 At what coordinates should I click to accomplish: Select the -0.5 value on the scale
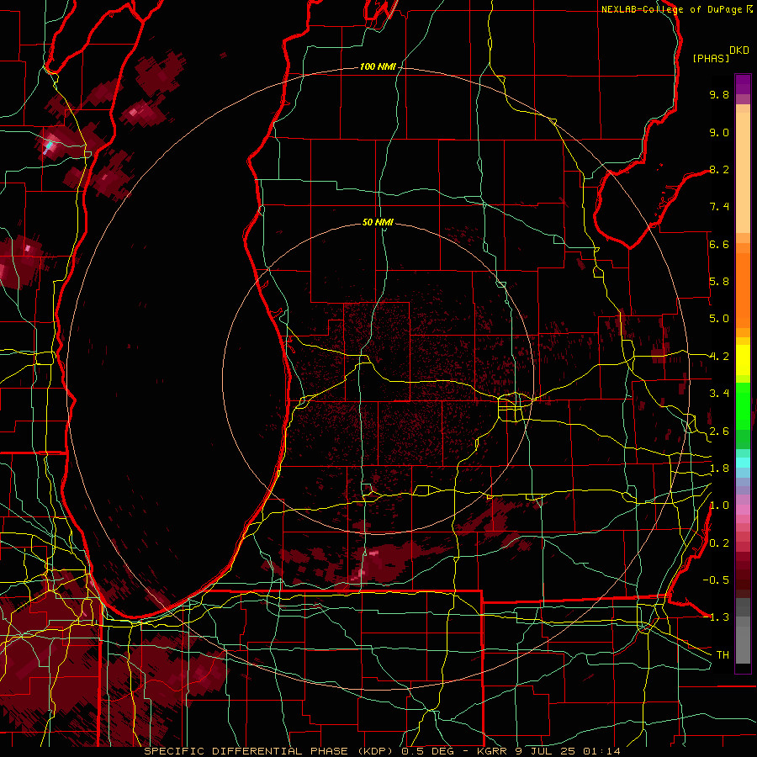point(716,580)
